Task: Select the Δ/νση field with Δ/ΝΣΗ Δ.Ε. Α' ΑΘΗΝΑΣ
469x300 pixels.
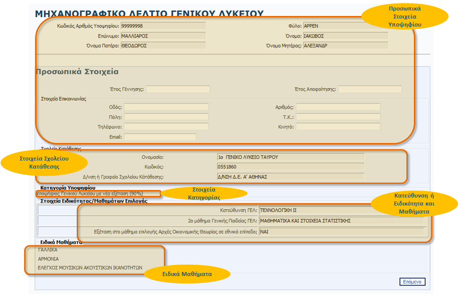Action: [291, 176]
